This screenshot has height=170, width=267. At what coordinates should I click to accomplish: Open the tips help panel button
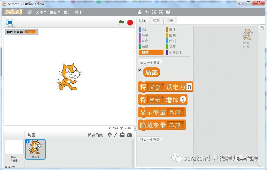262,28
